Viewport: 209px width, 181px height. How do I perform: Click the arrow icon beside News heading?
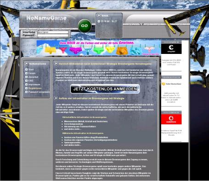tap(99, 16)
